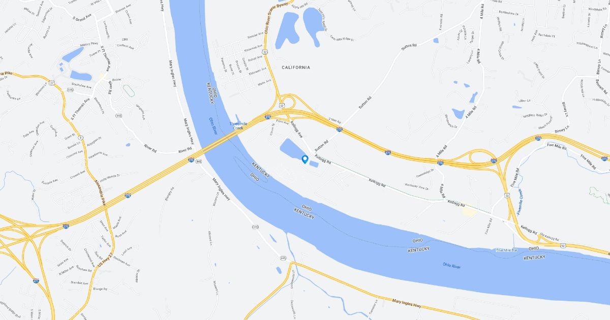Click the CALIFORNIA neighborhood label
This screenshot has height=320, width=610.
[296, 67]
